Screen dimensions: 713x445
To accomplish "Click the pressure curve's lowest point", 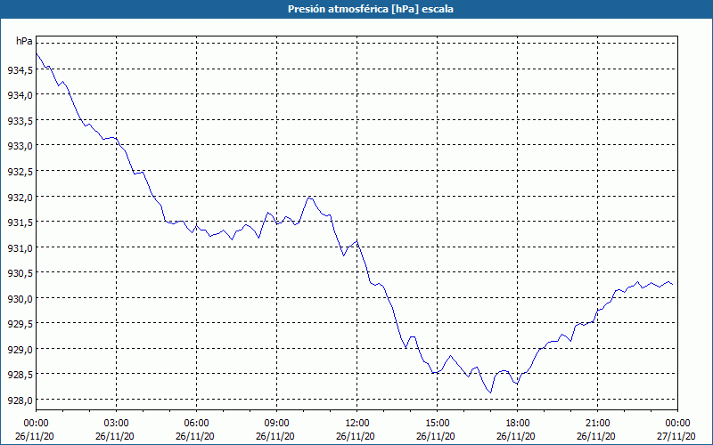I will click(x=490, y=392).
